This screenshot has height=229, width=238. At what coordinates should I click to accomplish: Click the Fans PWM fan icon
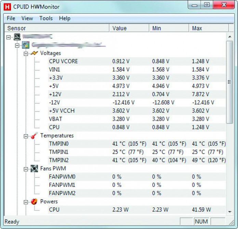coord(34,169)
